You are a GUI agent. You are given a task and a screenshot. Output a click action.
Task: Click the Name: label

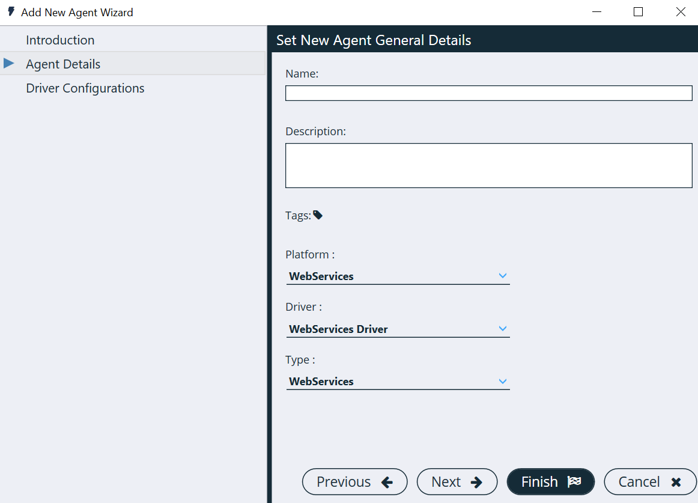(x=302, y=73)
